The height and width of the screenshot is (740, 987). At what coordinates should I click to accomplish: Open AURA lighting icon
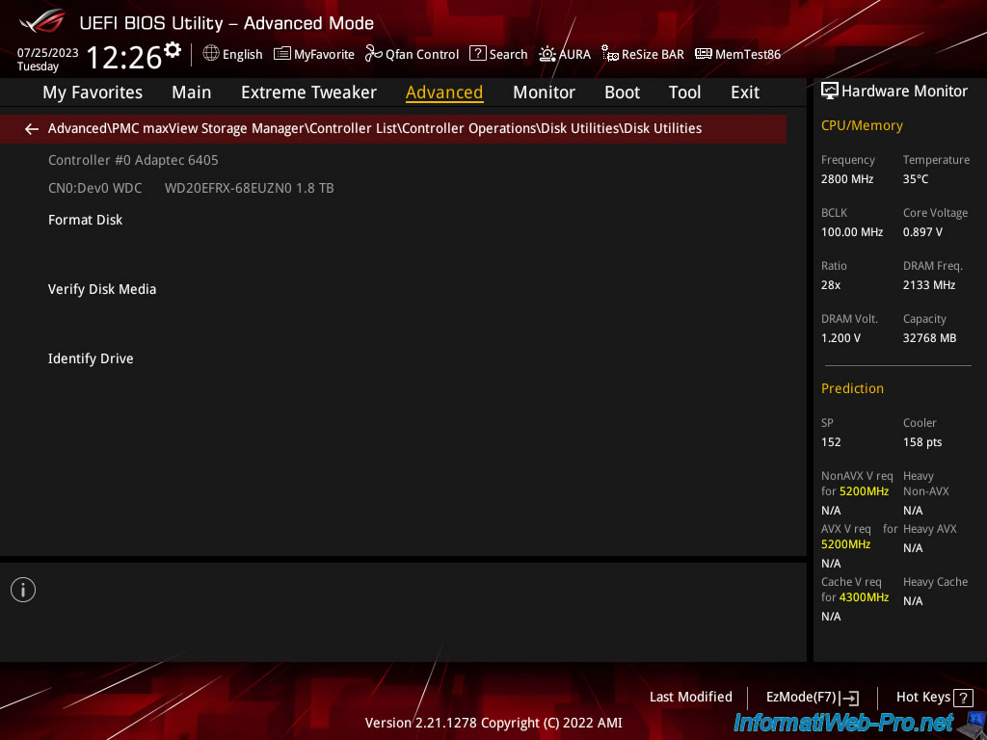pyautogui.click(x=547, y=54)
